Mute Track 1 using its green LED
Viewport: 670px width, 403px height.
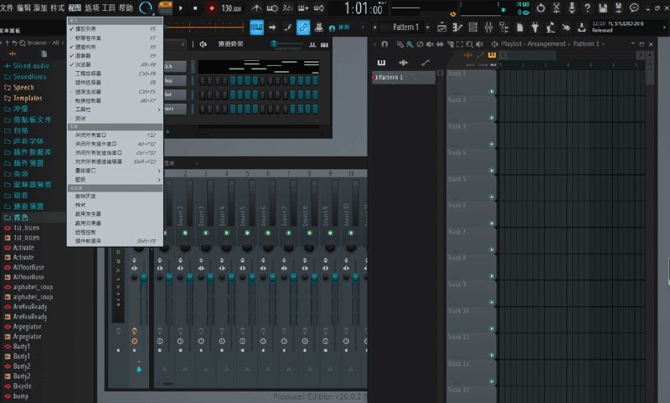[x=492, y=91]
